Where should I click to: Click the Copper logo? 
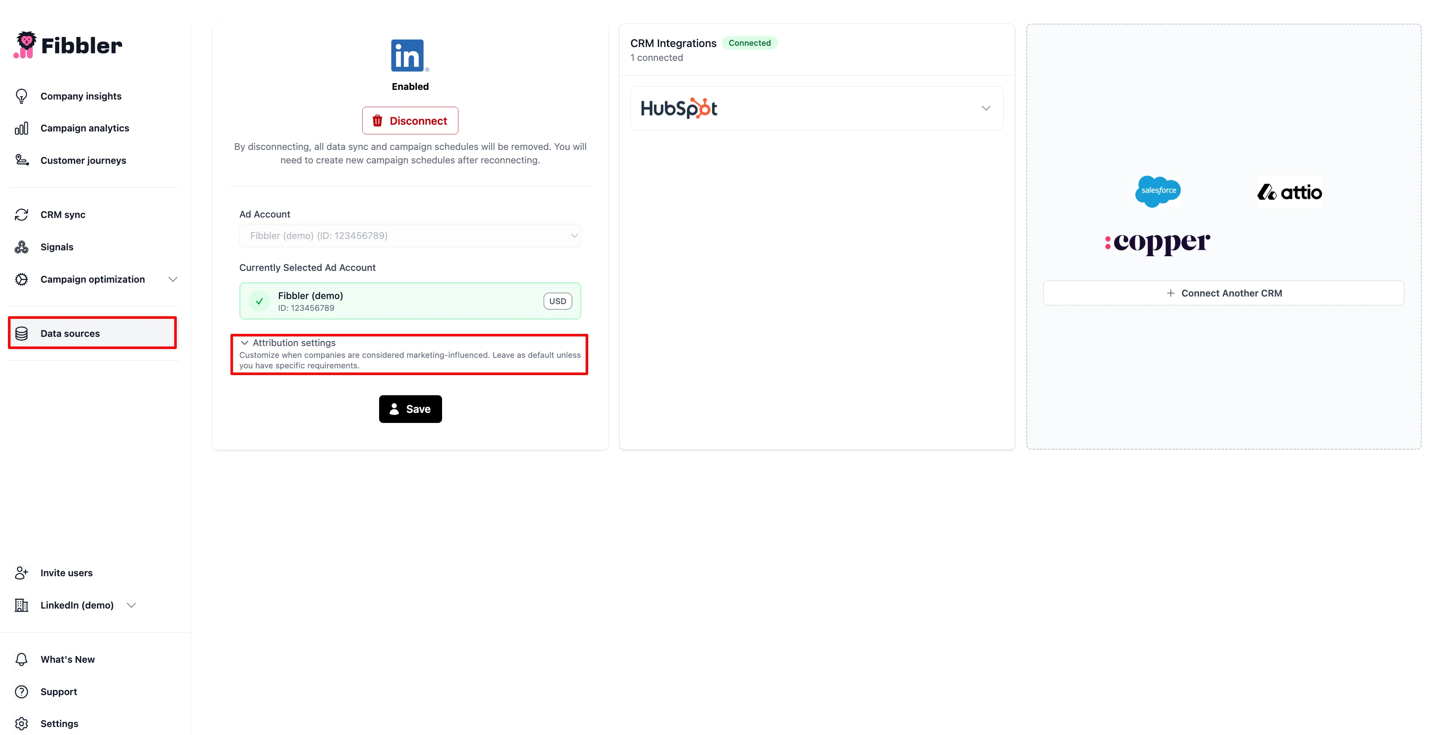tap(1157, 243)
